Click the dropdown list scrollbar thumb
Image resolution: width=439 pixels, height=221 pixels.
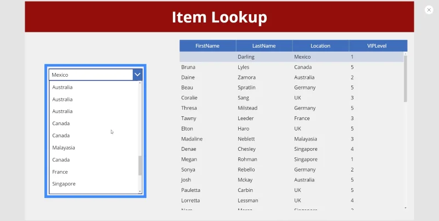[140, 165]
